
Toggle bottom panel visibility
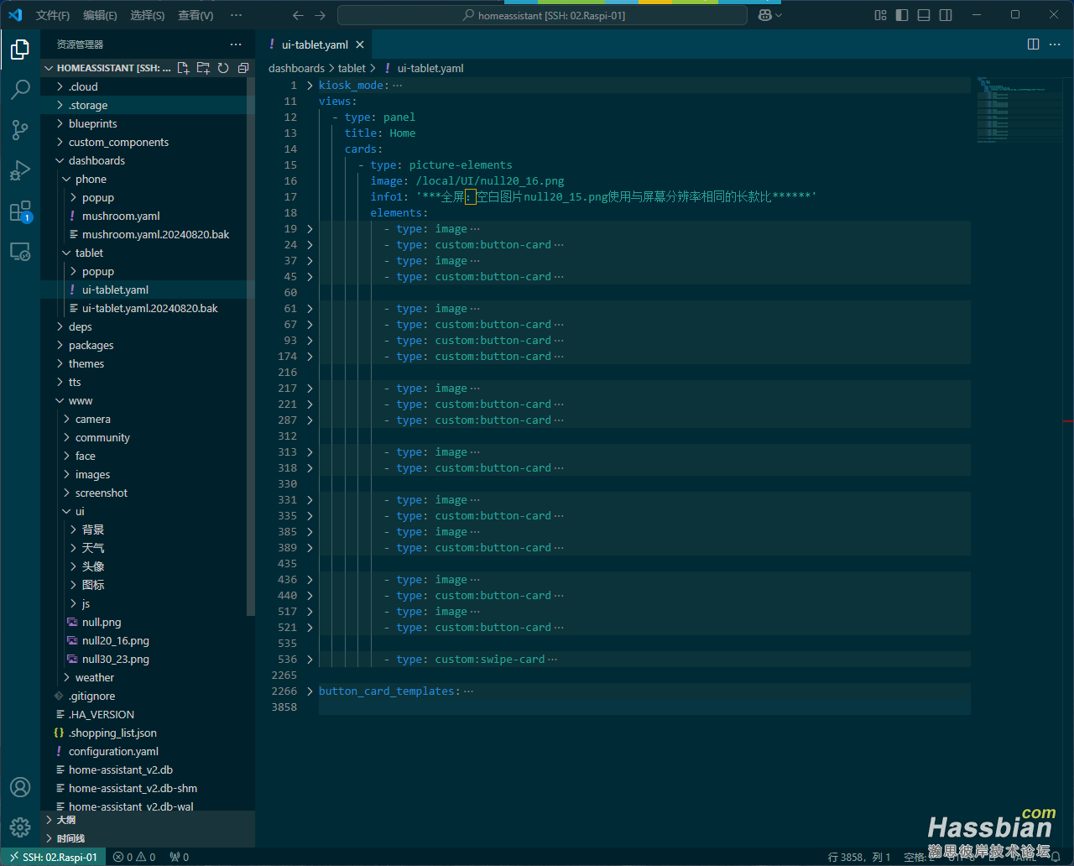coord(924,15)
